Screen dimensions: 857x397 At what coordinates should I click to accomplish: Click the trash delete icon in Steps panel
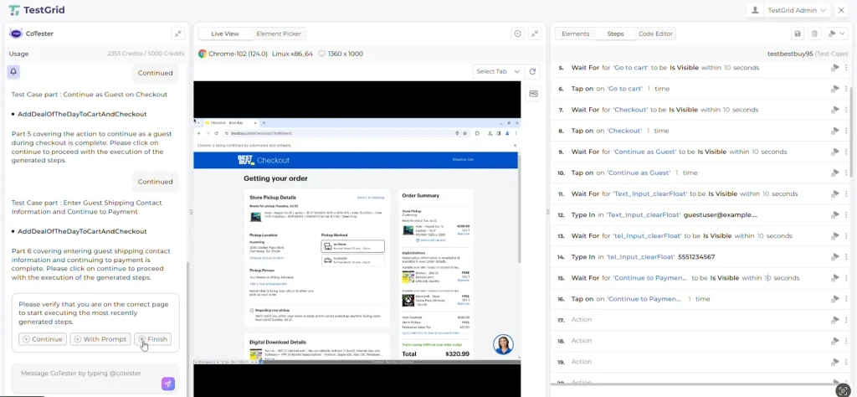click(814, 34)
